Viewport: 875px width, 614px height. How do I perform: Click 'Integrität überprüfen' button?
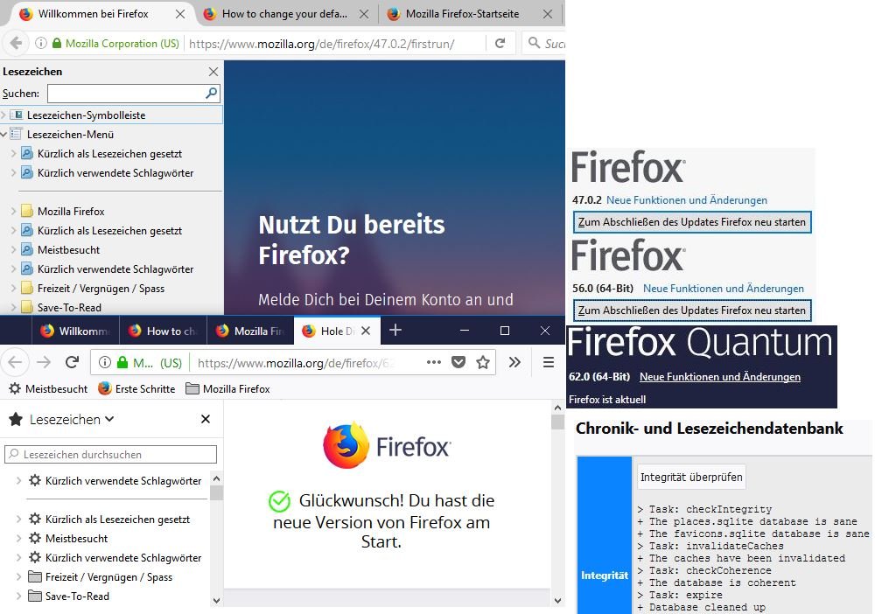tap(691, 477)
